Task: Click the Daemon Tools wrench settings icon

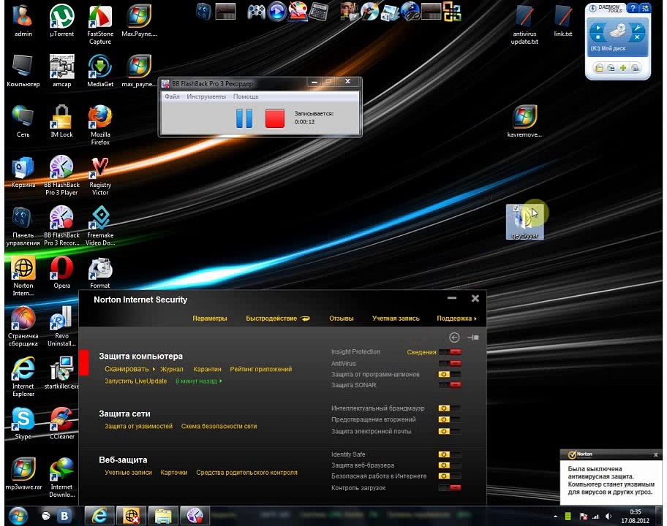Action: 637,28
